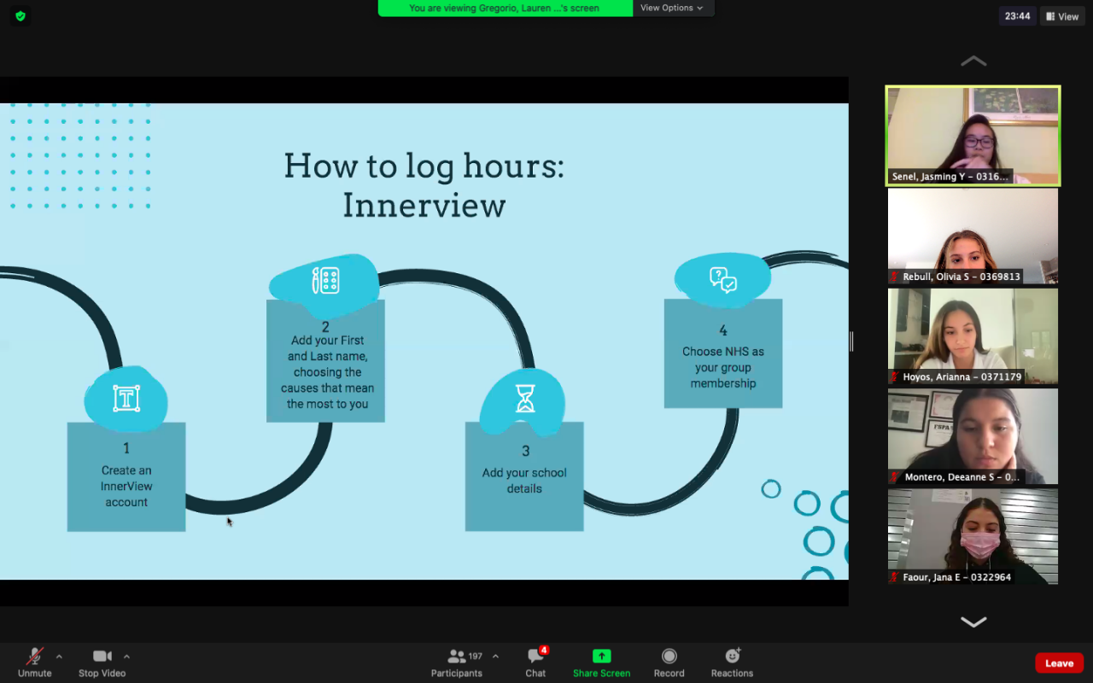
Task: Select Montero, Deeanne S video thumbnail
Action: coord(973,436)
